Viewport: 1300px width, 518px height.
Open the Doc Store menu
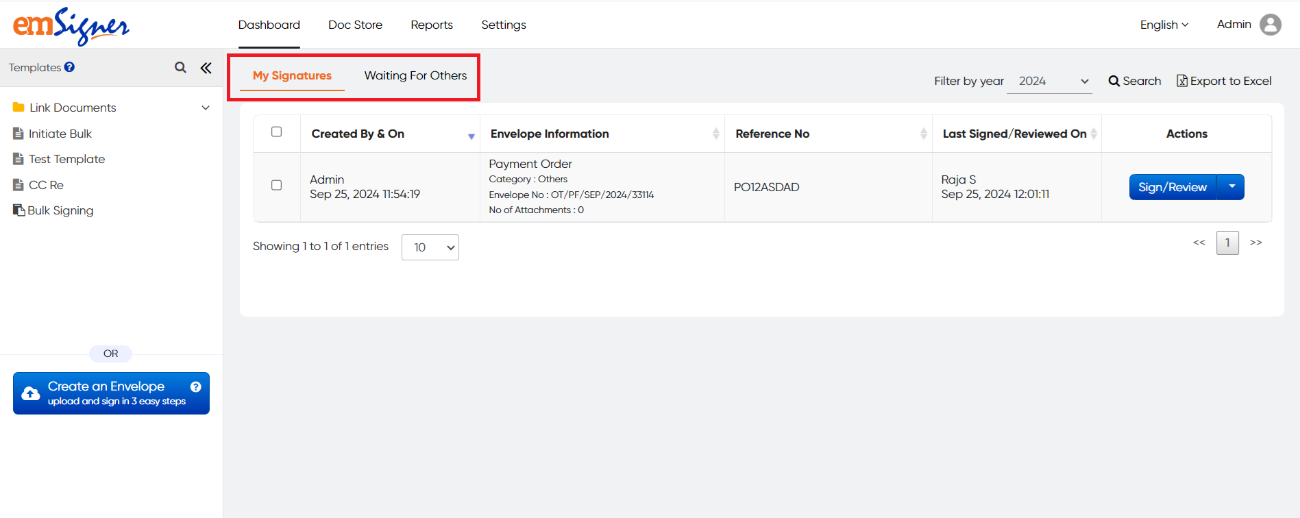pyautogui.click(x=355, y=25)
